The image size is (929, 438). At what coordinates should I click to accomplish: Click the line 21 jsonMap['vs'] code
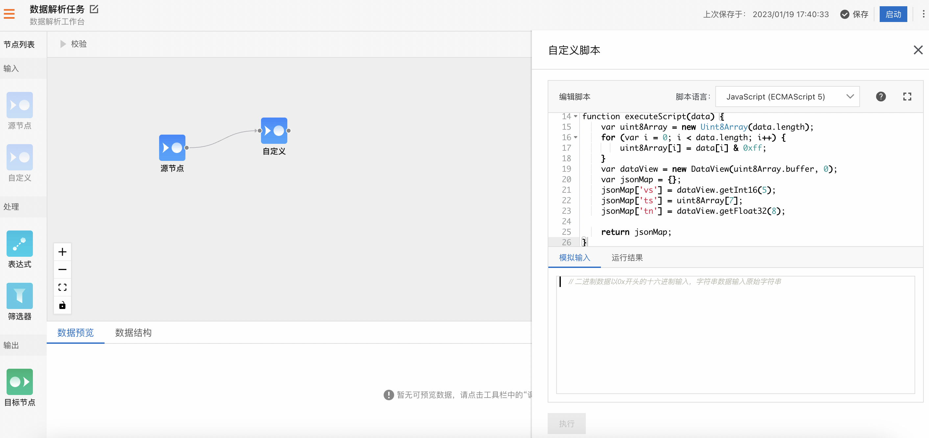point(688,190)
